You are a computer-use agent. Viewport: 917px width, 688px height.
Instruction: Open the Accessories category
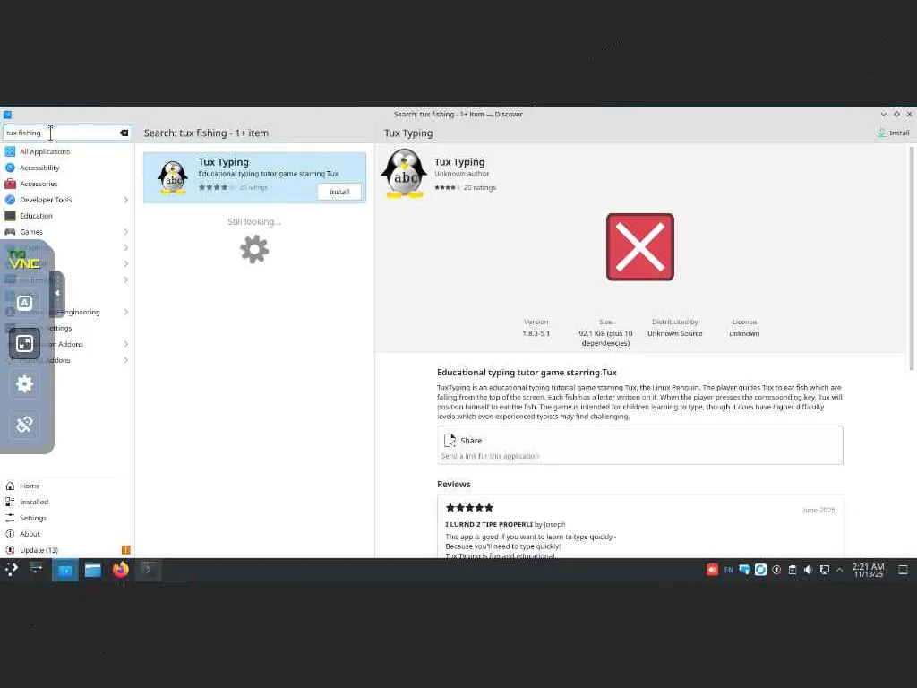[66, 184]
